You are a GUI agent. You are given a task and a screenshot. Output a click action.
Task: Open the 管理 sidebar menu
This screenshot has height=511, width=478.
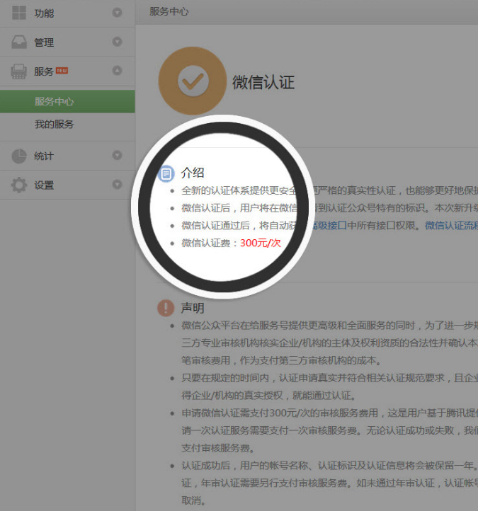click(67, 42)
